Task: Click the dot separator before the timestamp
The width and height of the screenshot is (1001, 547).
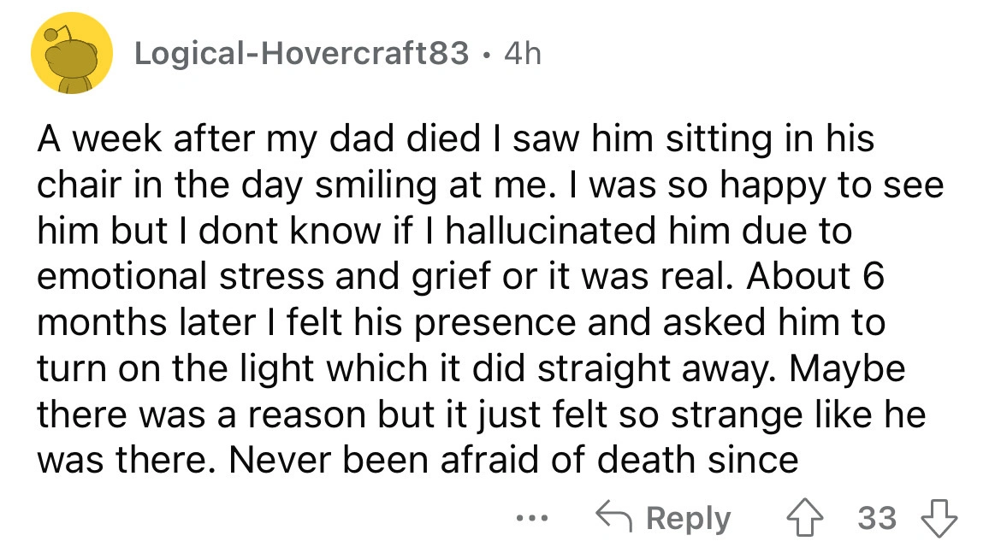Action: point(487,56)
